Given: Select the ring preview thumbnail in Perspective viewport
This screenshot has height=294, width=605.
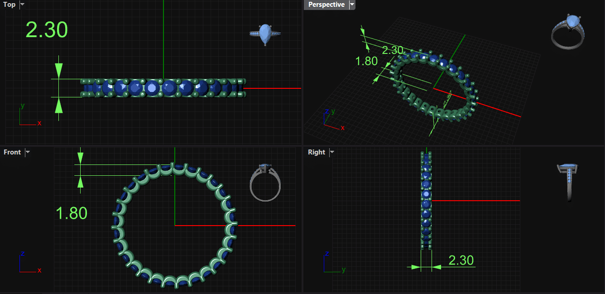Looking at the screenshot, I should point(568,31).
